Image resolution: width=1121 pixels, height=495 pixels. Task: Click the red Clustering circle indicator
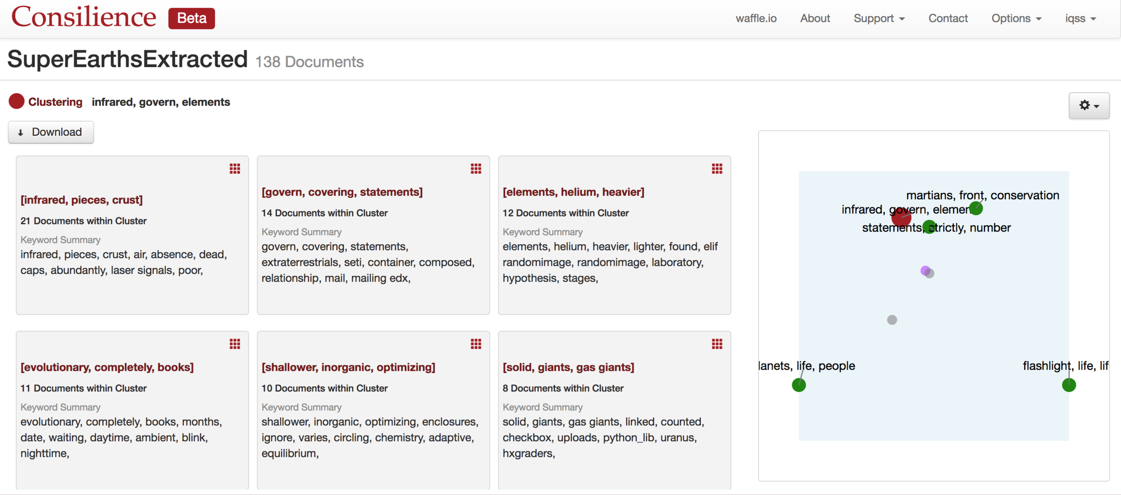(x=17, y=101)
